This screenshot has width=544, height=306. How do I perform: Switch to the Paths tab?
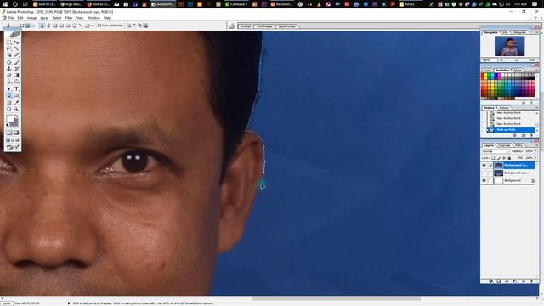tap(519, 145)
